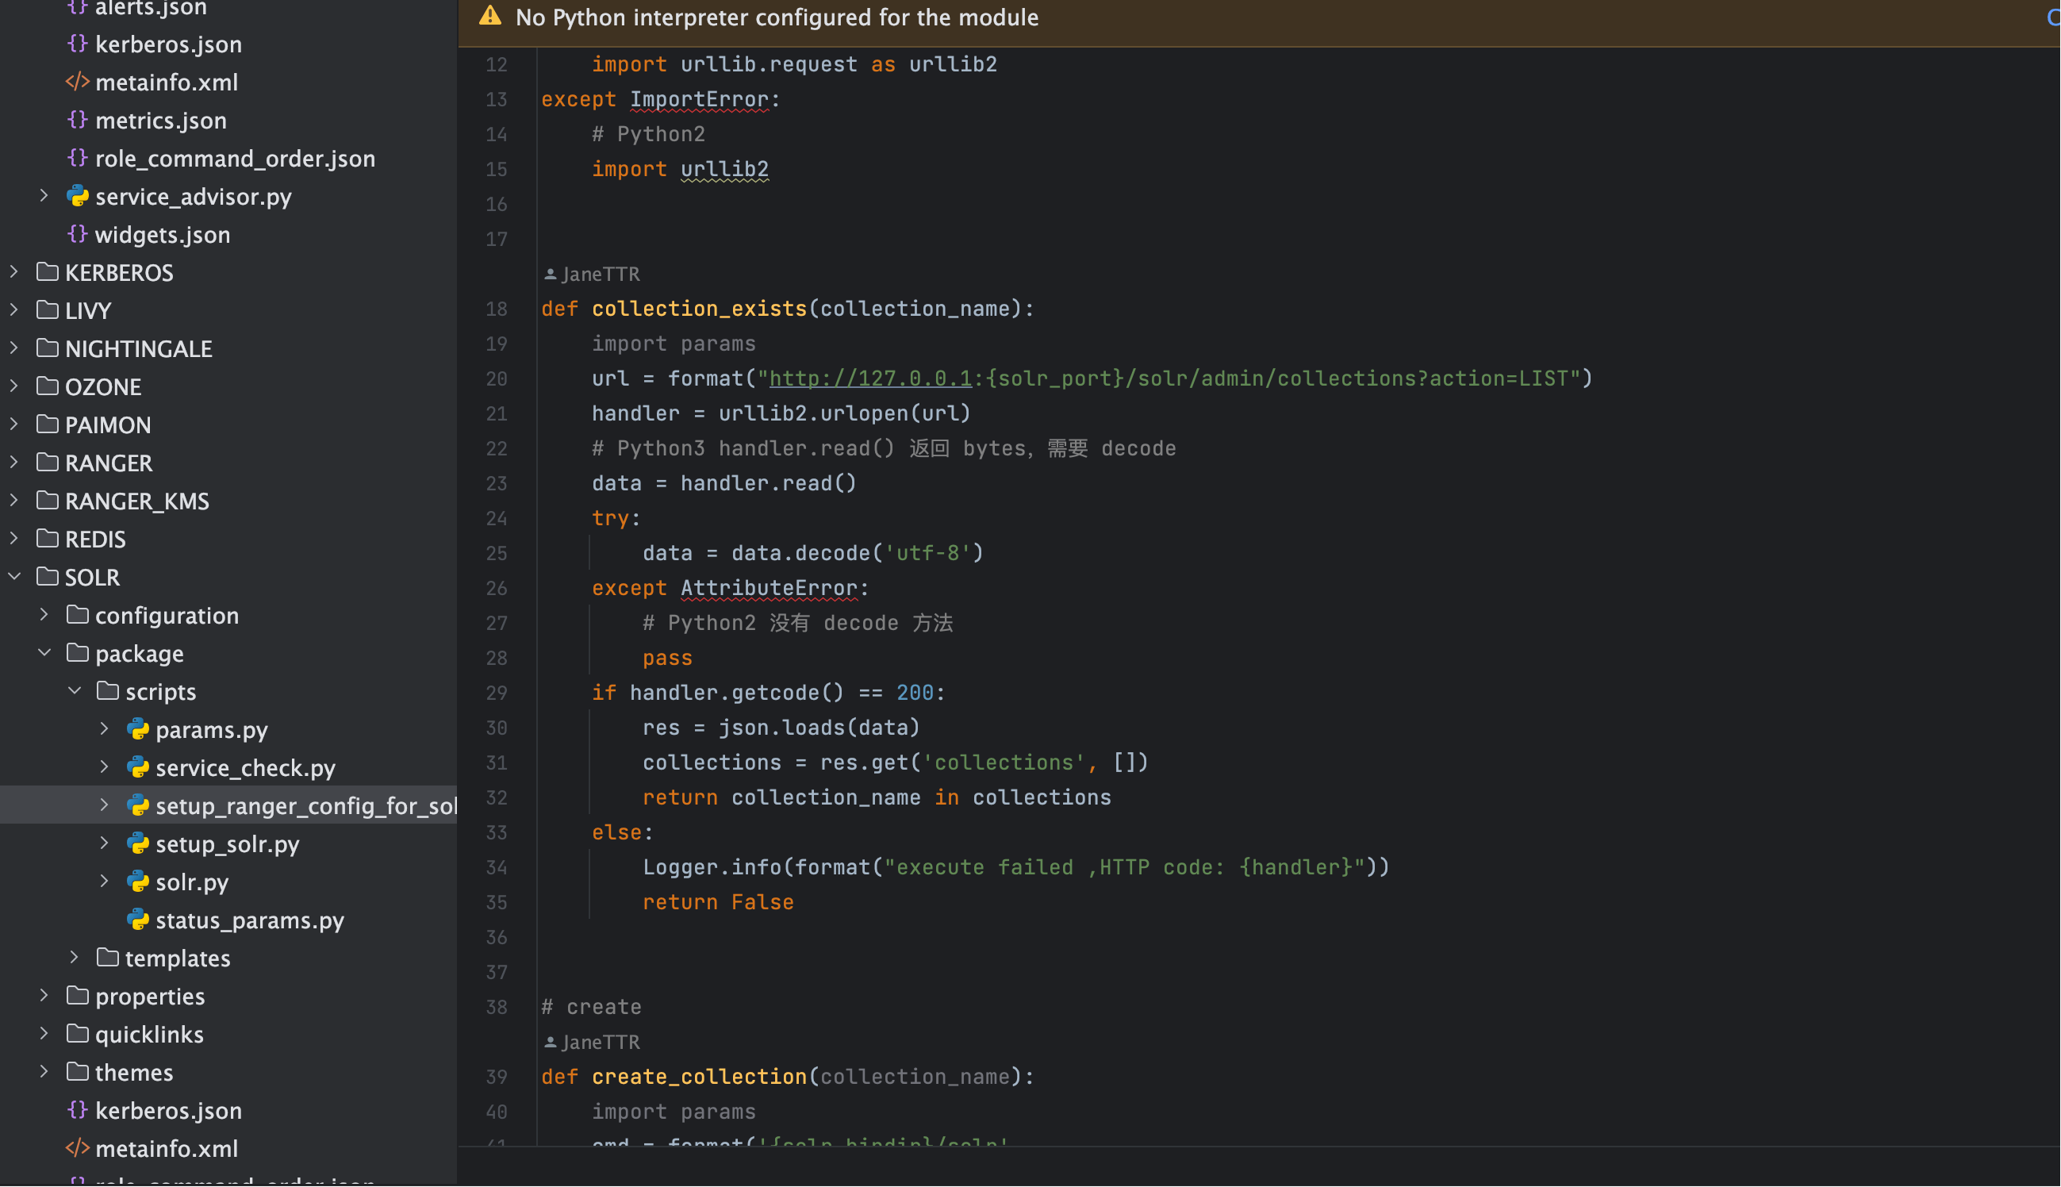Click the warning triangle icon in banner

[x=489, y=17]
